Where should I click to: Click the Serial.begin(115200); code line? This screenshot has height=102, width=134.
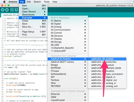[x=16, y=85]
